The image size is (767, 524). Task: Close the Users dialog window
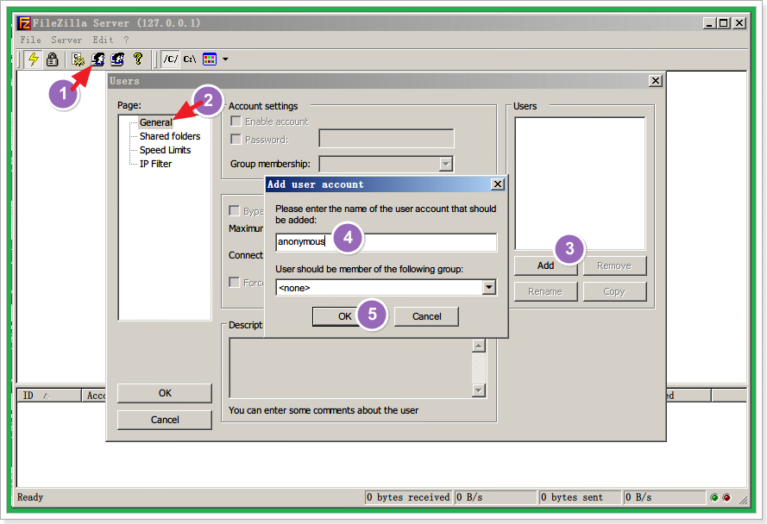(x=656, y=81)
